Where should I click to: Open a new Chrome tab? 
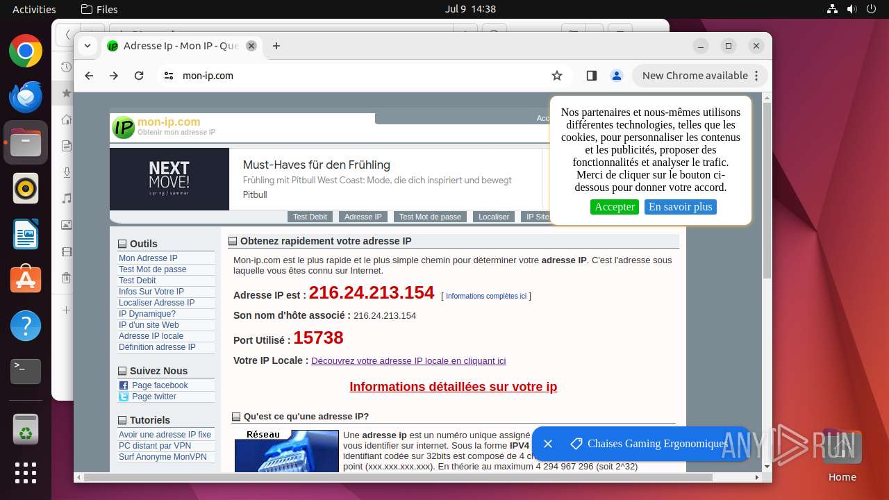pos(276,46)
